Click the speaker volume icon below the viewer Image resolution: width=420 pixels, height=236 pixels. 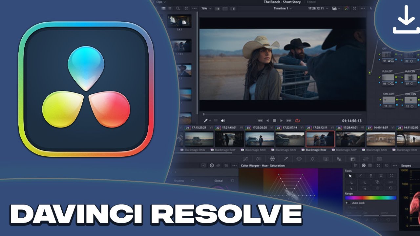coord(223,121)
